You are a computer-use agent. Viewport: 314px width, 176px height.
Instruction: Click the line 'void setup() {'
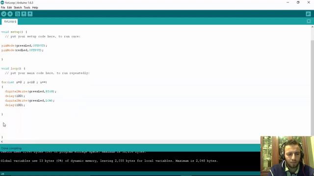14,32
